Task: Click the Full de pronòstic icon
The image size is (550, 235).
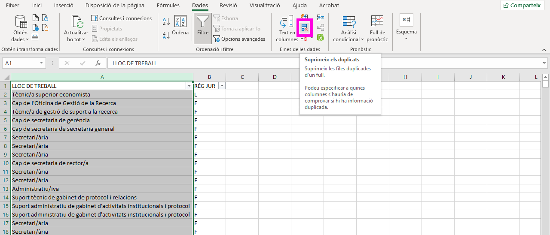Action: [377, 28]
